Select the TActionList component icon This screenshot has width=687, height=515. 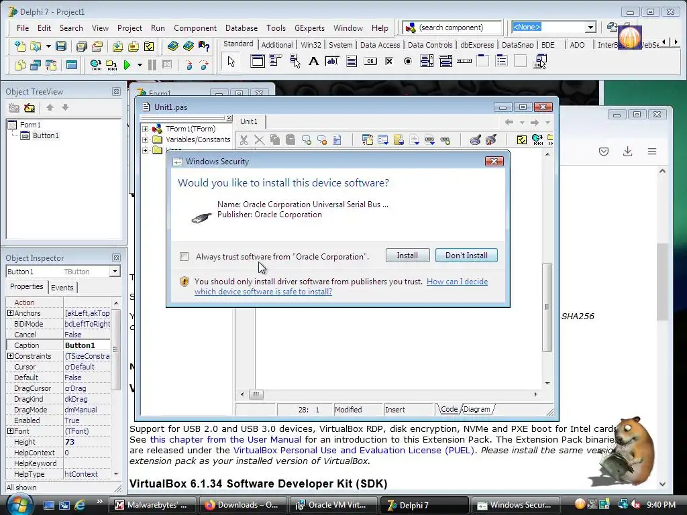point(539,61)
